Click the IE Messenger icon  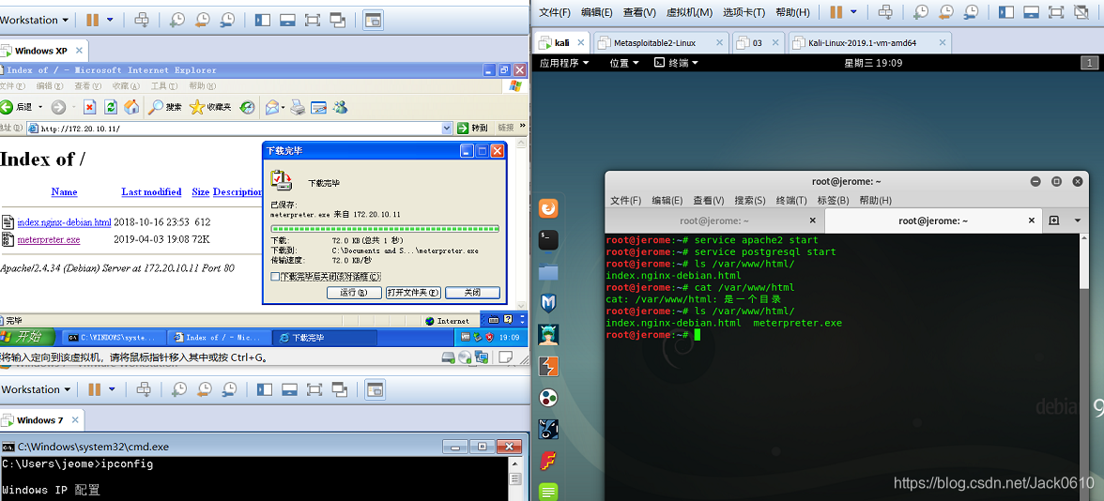tap(341, 107)
